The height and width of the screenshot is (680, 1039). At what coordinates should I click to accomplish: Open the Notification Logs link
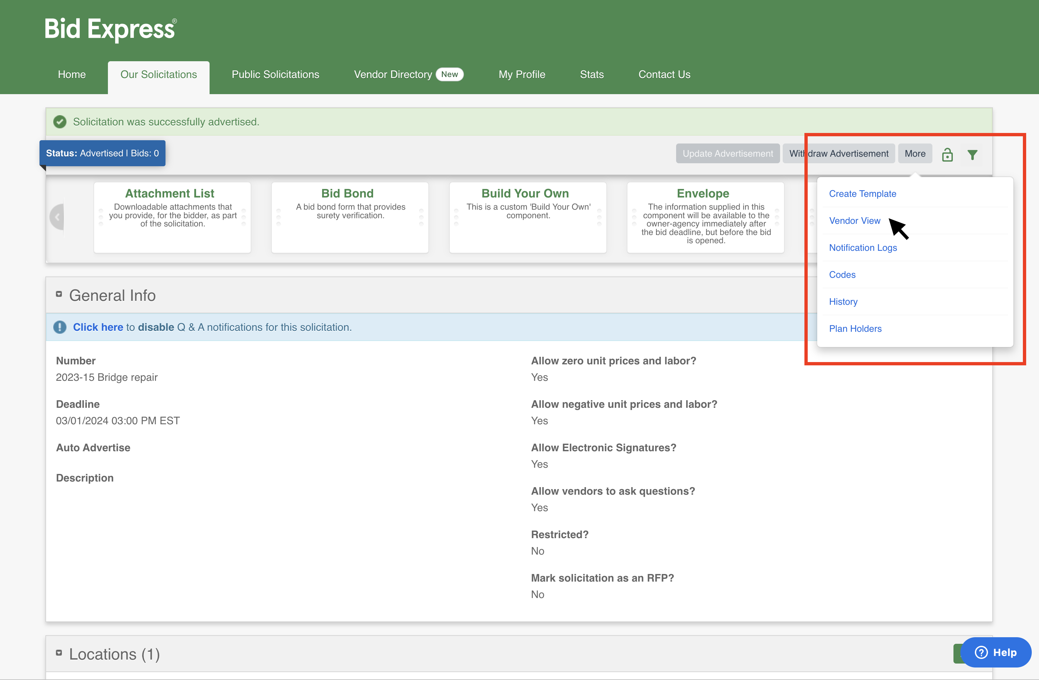pos(863,248)
